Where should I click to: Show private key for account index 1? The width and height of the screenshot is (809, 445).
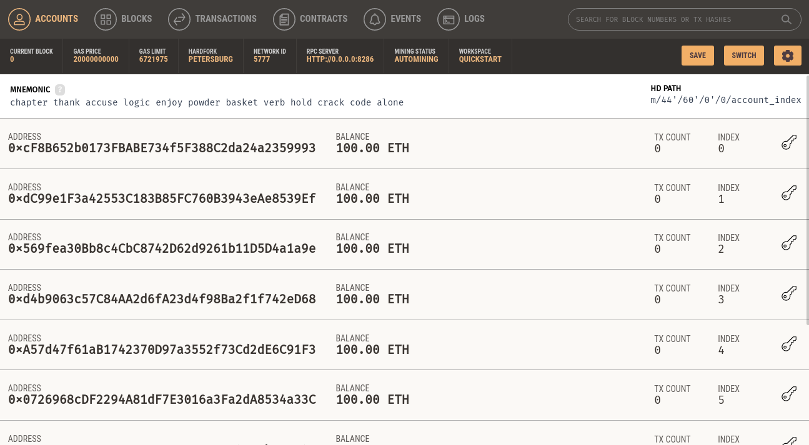pyautogui.click(x=789, y=193)
